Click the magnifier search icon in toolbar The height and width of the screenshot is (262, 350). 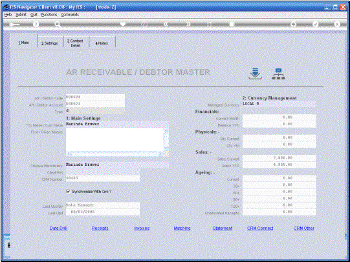coord(58,25)
